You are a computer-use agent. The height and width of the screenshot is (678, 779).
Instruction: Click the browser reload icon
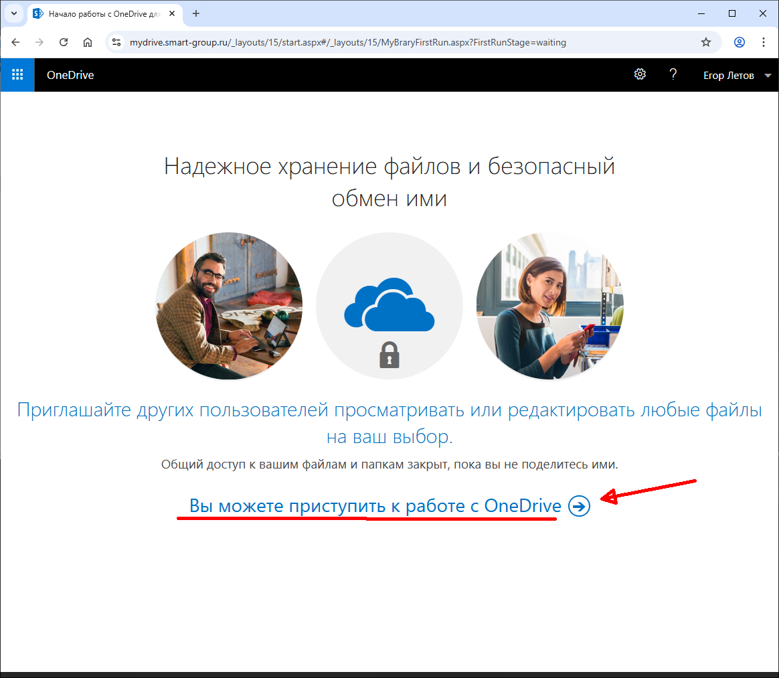tap(64, 42)
